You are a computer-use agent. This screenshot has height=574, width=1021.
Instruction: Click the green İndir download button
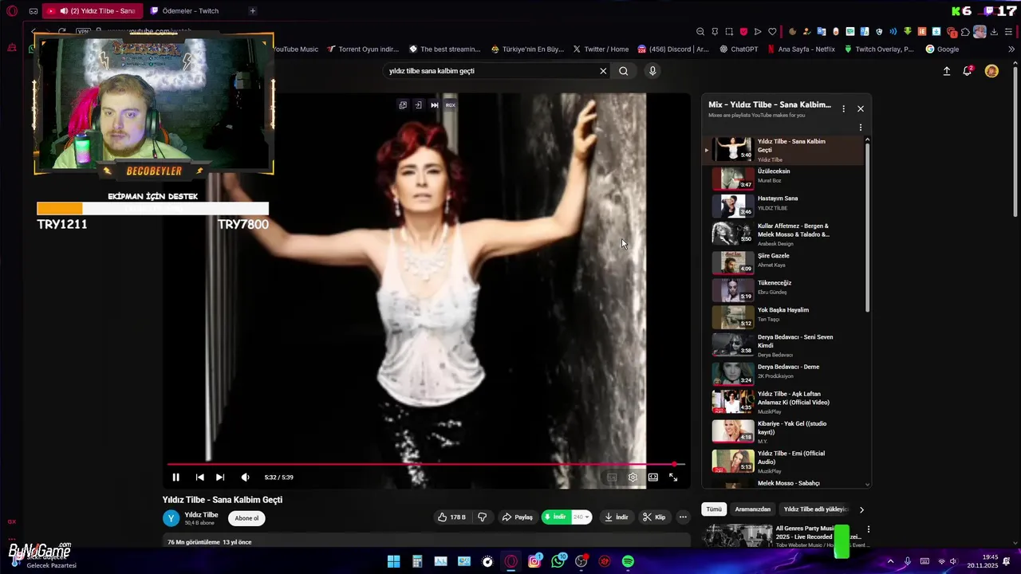[556, 517]
